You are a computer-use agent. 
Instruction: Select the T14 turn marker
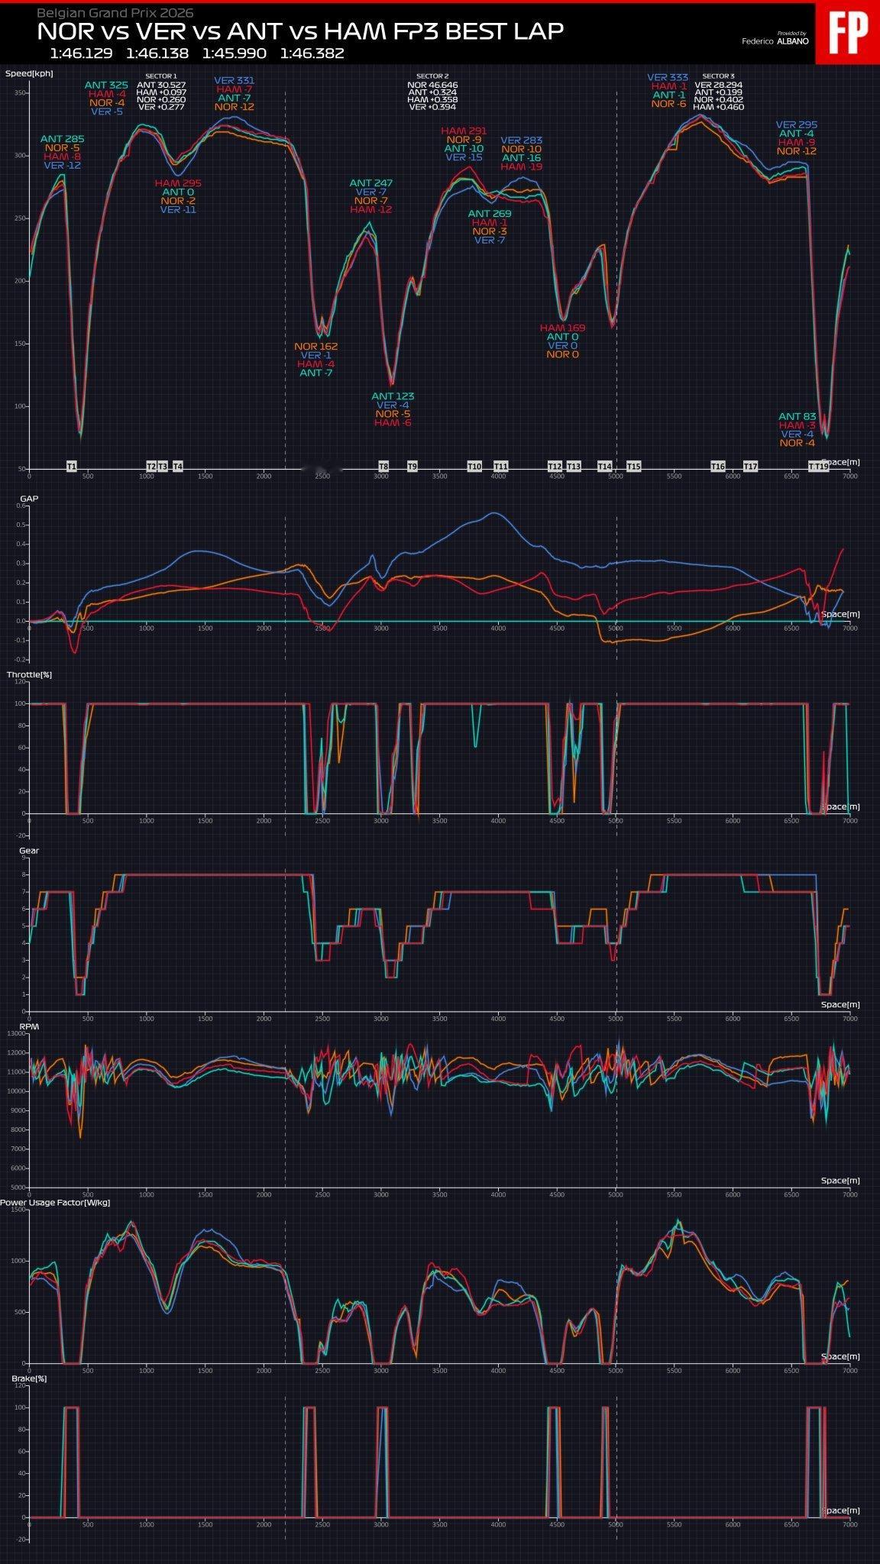point(605,466)
